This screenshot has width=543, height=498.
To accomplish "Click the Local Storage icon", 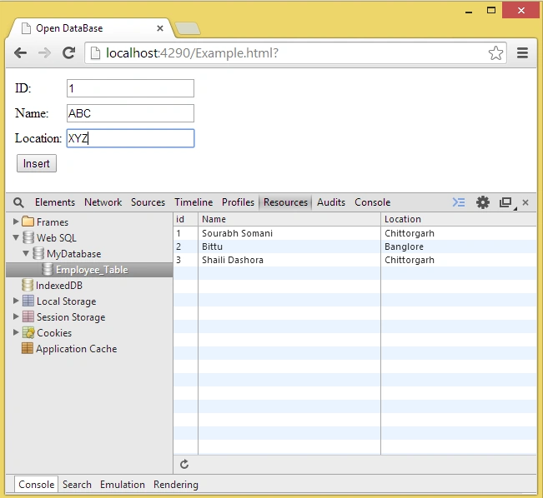I will point(28,301).
